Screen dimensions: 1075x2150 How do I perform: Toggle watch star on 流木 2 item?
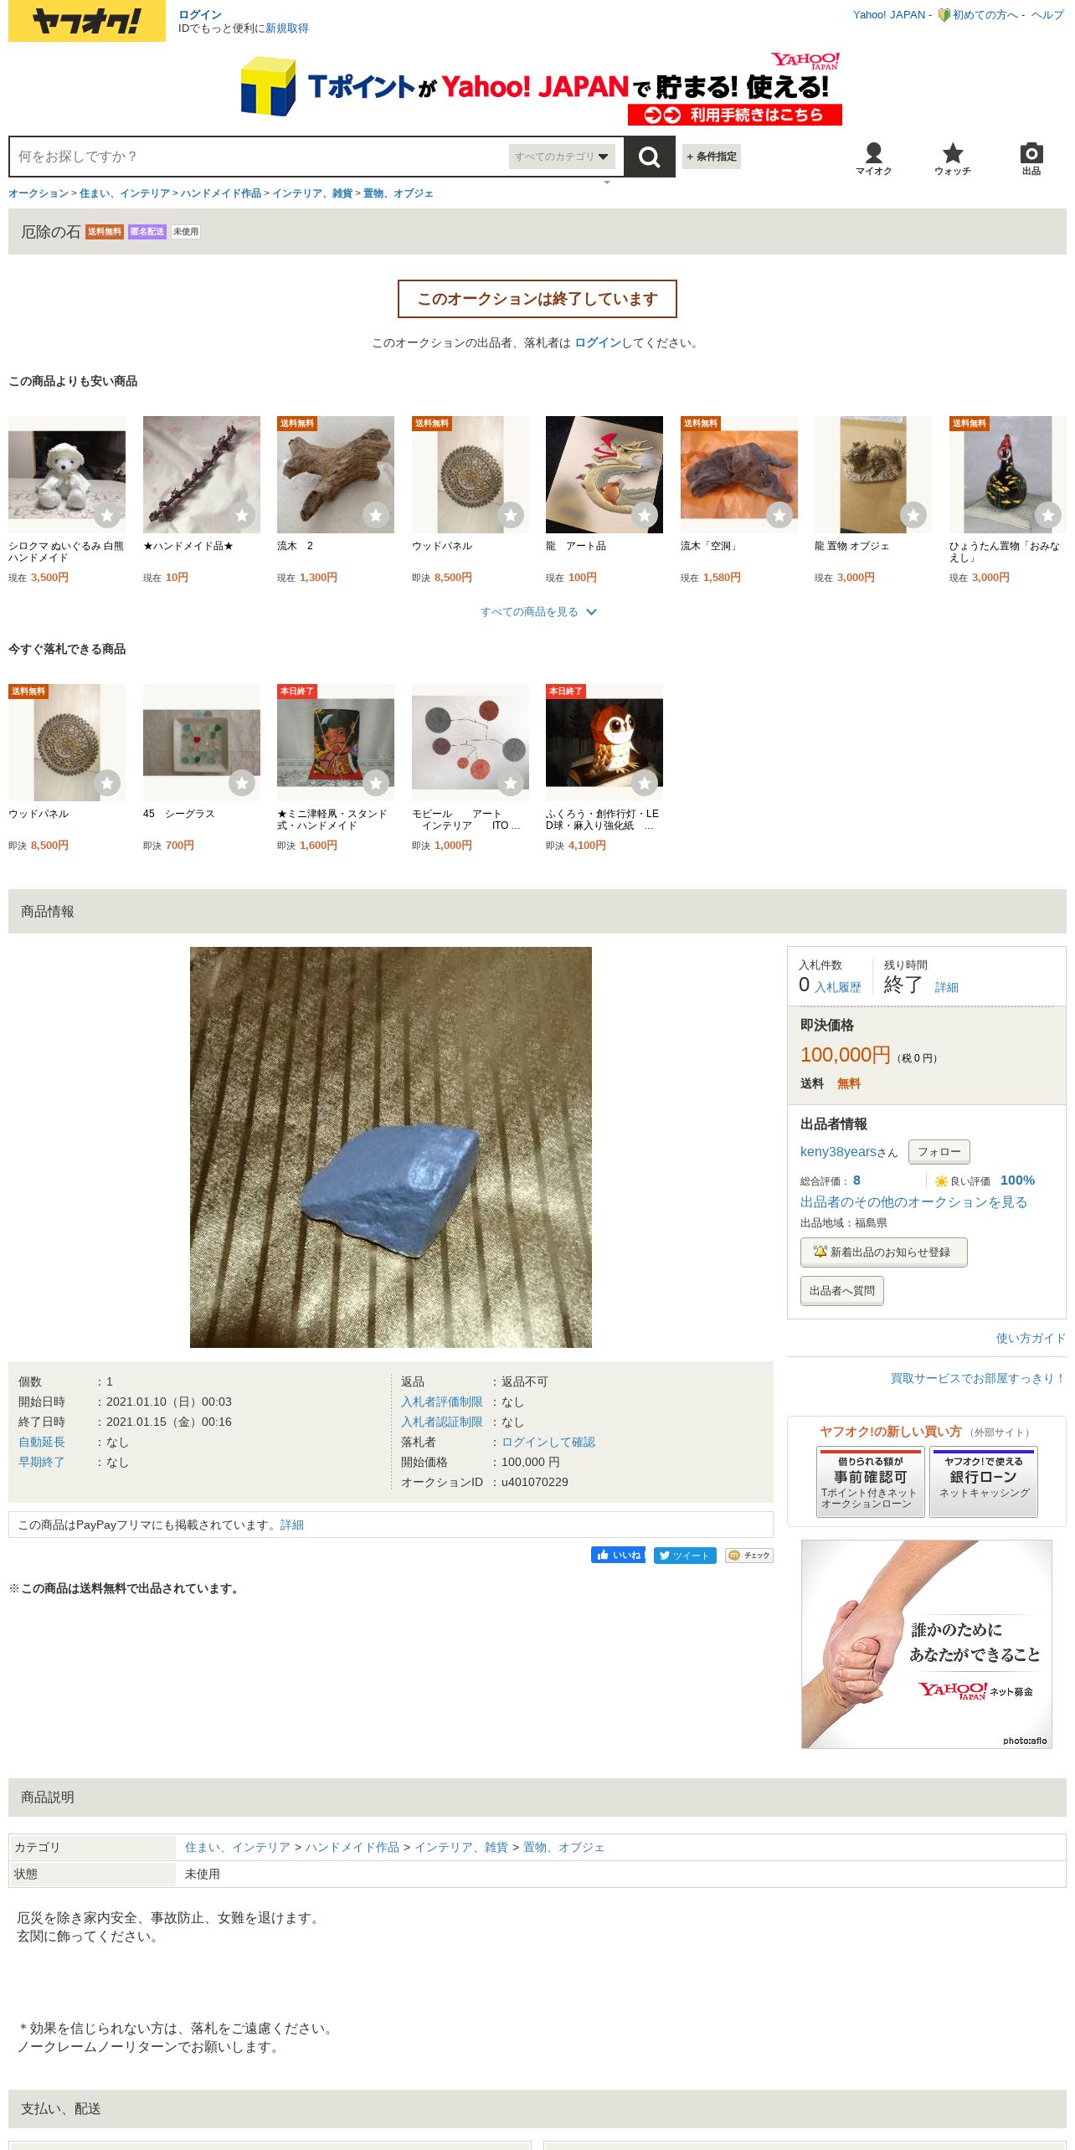(x=376, y=516)
